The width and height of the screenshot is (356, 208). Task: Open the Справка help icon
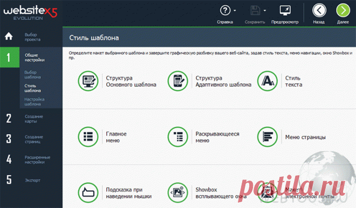[225, 10]
